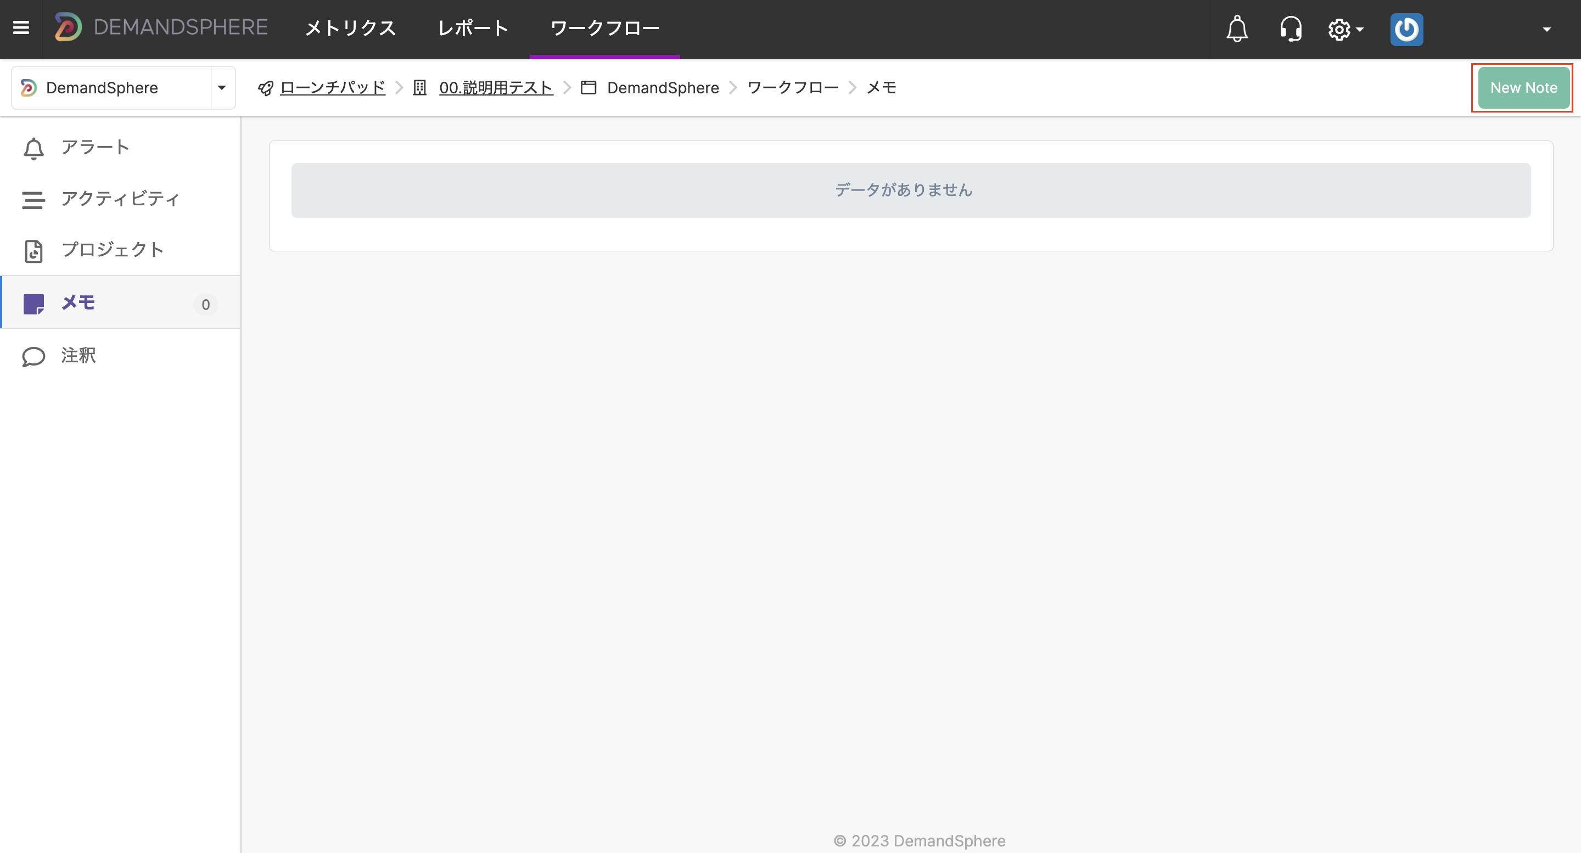Click the DemandSphere breadcrumb item
The image size is (1581, 853).
pyautogui.click(x=663, y=88)
